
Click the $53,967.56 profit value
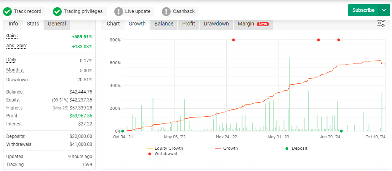[81, 116]
